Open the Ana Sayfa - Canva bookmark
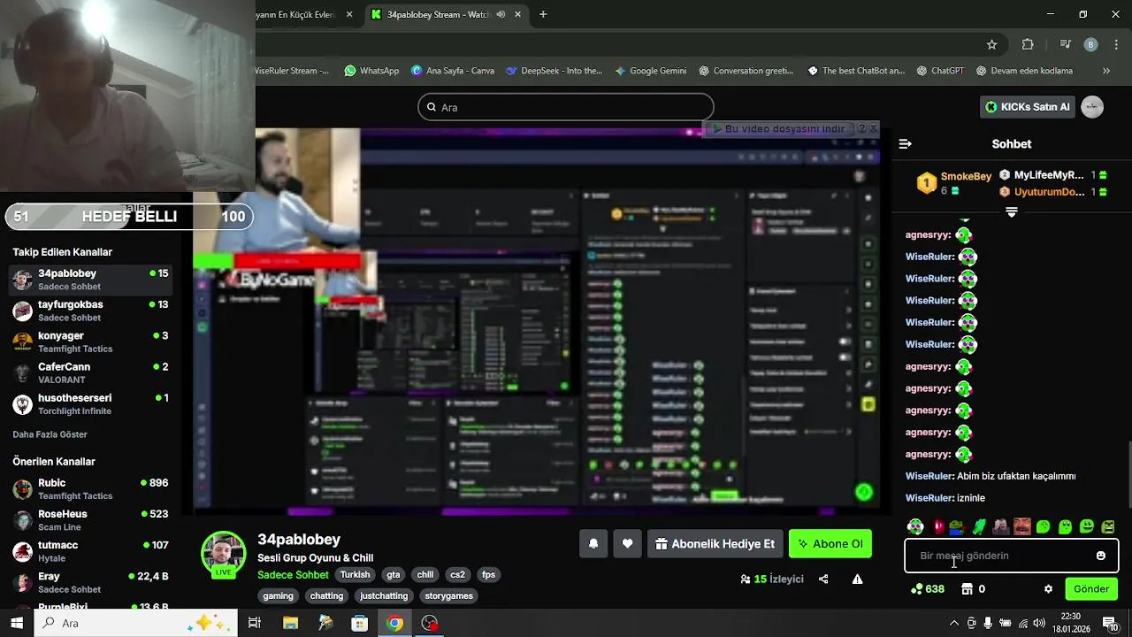 coord(453,71)
